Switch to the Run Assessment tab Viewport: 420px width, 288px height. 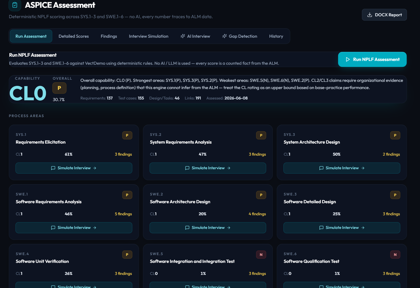click(31, 36)
